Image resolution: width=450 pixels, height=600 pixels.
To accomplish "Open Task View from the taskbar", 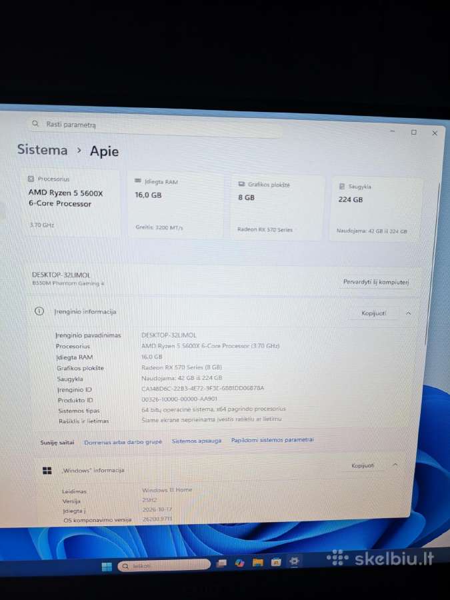I will [x=221, y=563].
